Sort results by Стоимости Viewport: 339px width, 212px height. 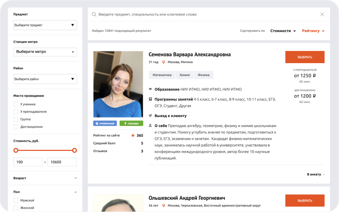click(283, 31)
